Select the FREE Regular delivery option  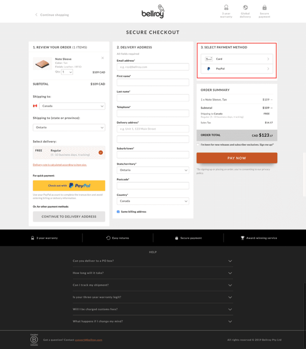click(x=69, y=153)
